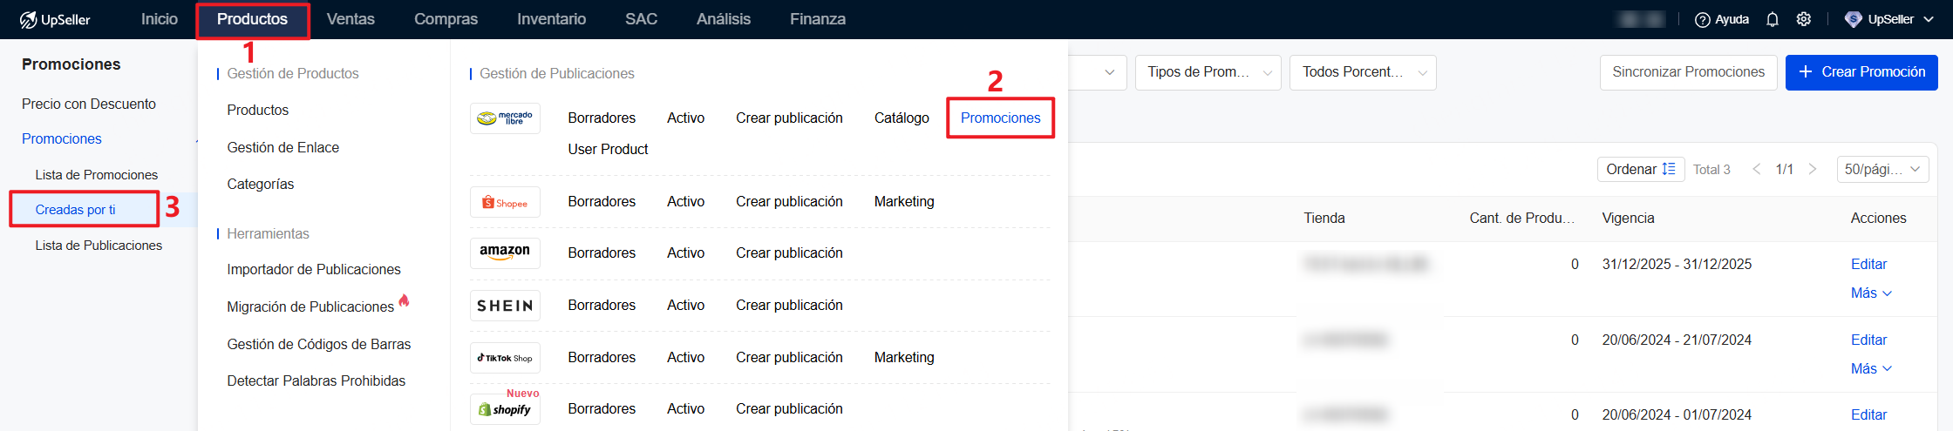Select the Mercado Libre marketplace logo
Viewport: 1953px width, 431px height.
click(505, 118)
